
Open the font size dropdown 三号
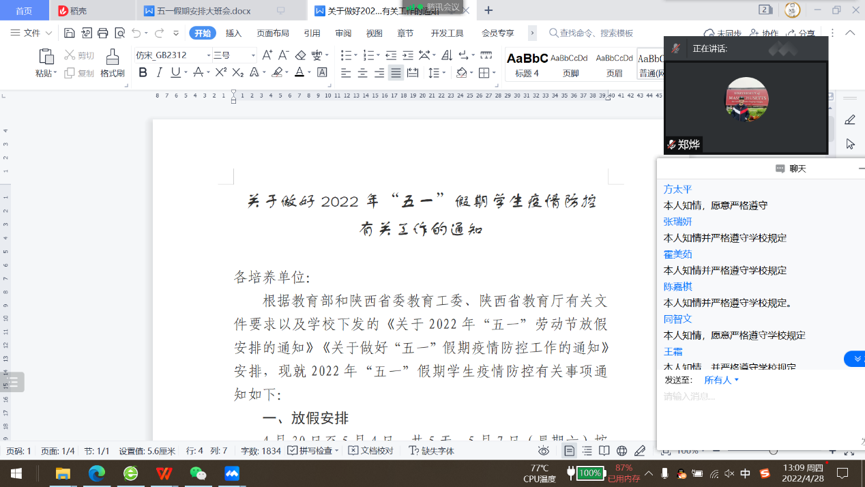(234, 55)
